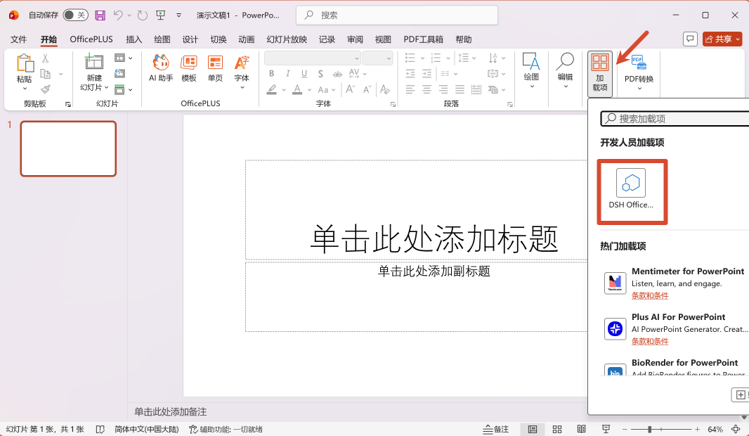Click the Cut scissors icon

[46, 58]
